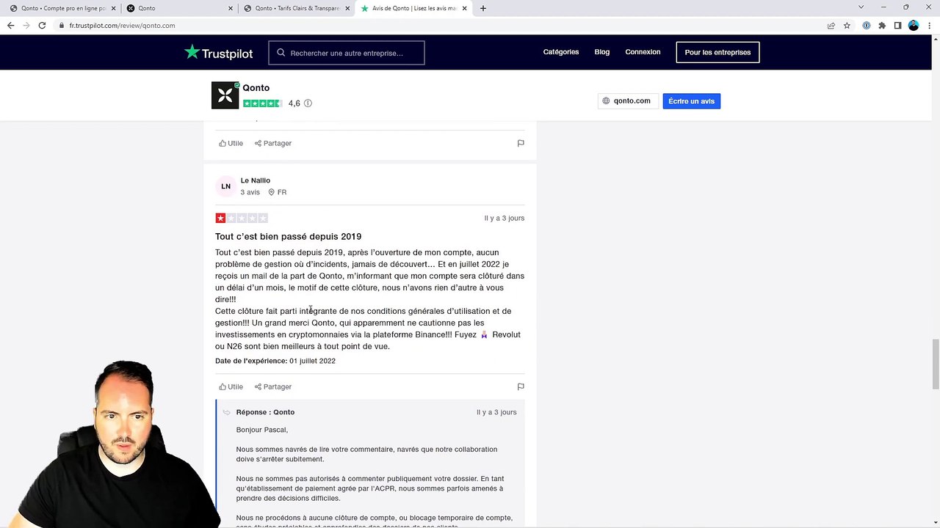The height and width of the screenshot is (528, 940).
Task: Open the Extensions puzzle menu
Action: pos(882,25)
